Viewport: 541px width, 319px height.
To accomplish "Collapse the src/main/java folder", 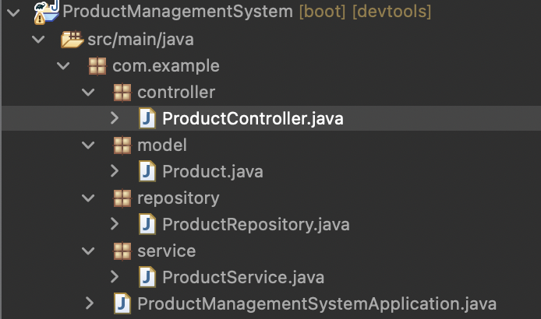I will pyautogui.click(x=37, y=39).
